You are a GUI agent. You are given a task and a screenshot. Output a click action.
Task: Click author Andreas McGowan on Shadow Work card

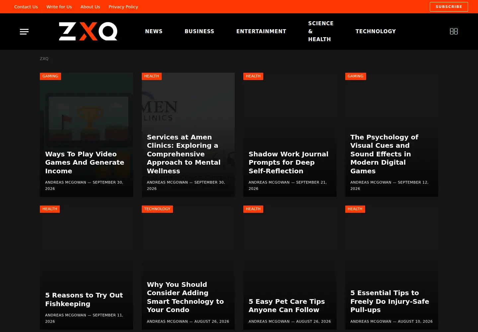pos(269,182)
